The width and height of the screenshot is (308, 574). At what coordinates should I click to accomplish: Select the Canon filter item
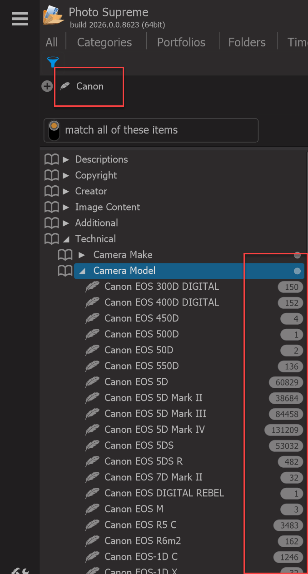(90, 86)
